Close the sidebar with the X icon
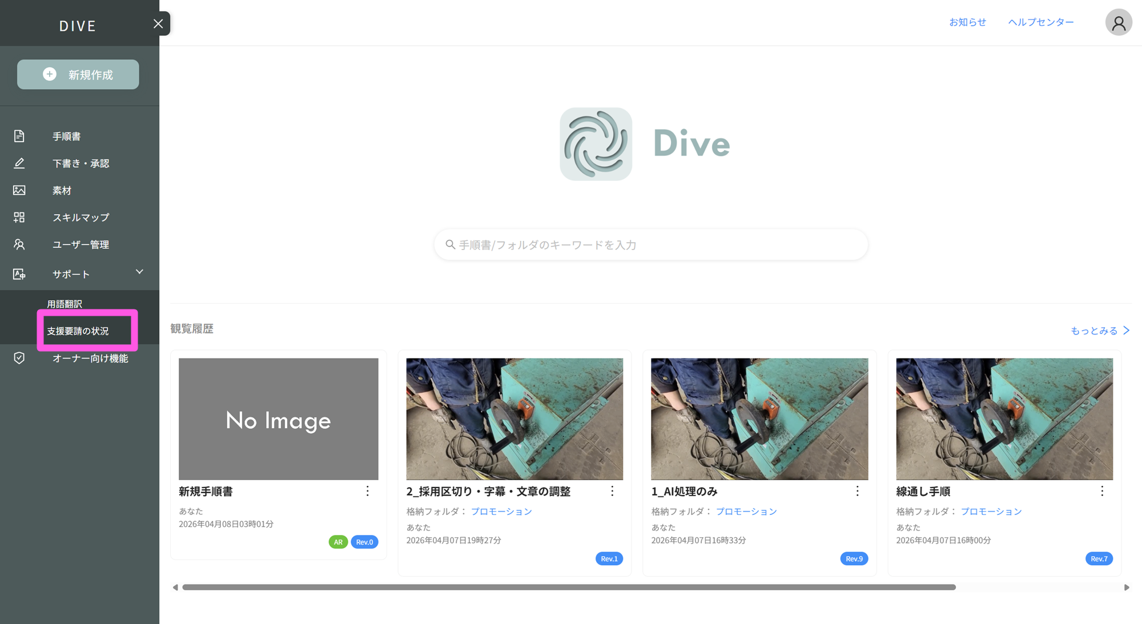1142x624 pixels. pyautogui.click(x=158, y=23)
